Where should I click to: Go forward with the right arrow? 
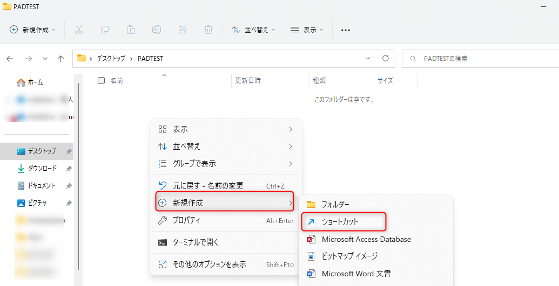click(29, 59)
